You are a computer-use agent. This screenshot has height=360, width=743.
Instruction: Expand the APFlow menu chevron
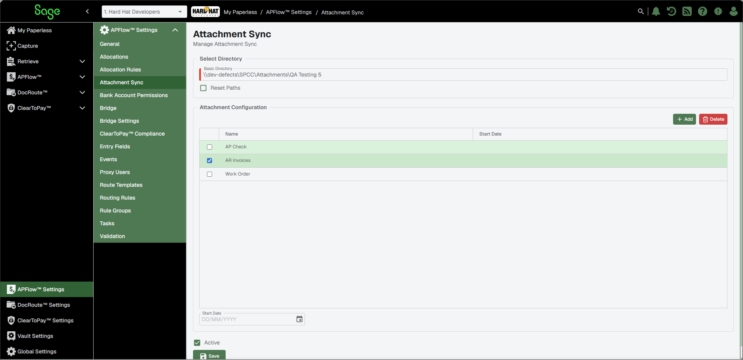point(82,77)
